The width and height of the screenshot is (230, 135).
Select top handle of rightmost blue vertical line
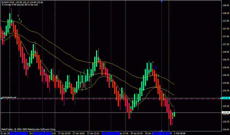click(162, 1)
